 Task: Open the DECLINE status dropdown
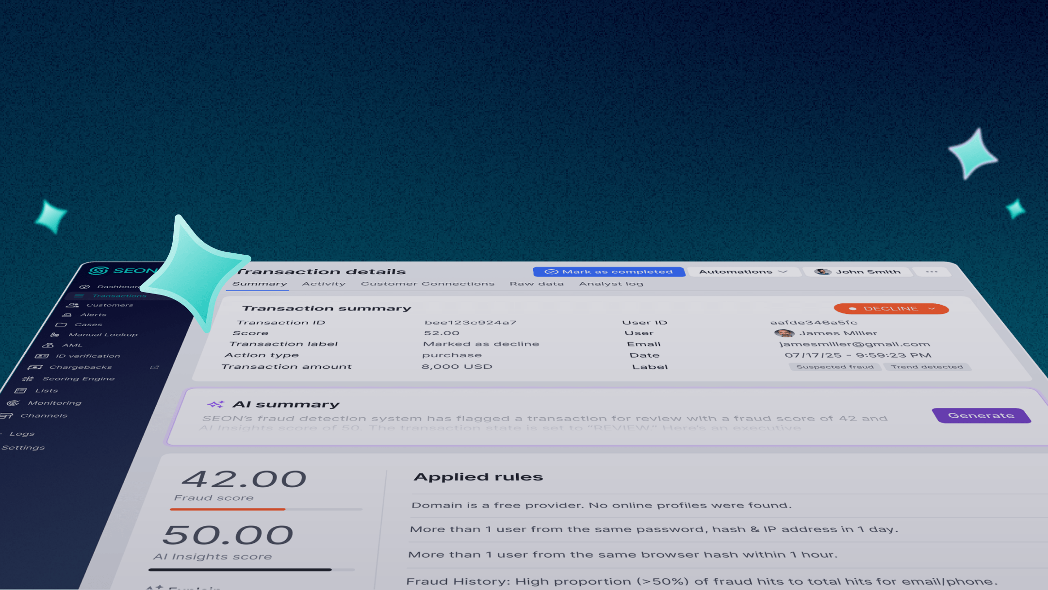tap(891, 309)
